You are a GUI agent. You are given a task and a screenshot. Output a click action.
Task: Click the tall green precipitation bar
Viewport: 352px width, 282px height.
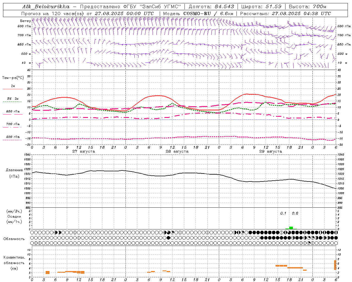(x=291, y=228)
